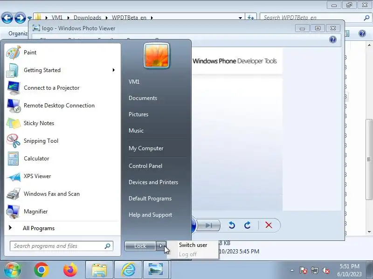Viewport: 373px width, 279px height.
Task: Click the Search programs and files box
Action: click(62, 246)
